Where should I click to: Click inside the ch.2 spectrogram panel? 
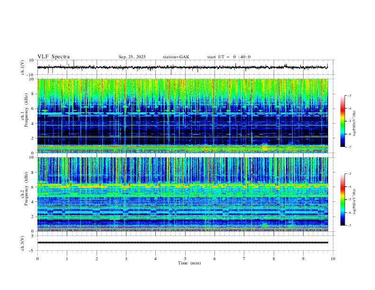point(182,194)
